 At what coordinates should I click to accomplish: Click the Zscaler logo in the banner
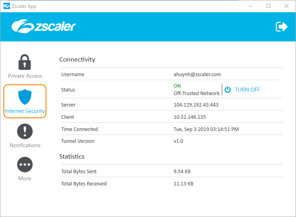[x=43, y=26]
